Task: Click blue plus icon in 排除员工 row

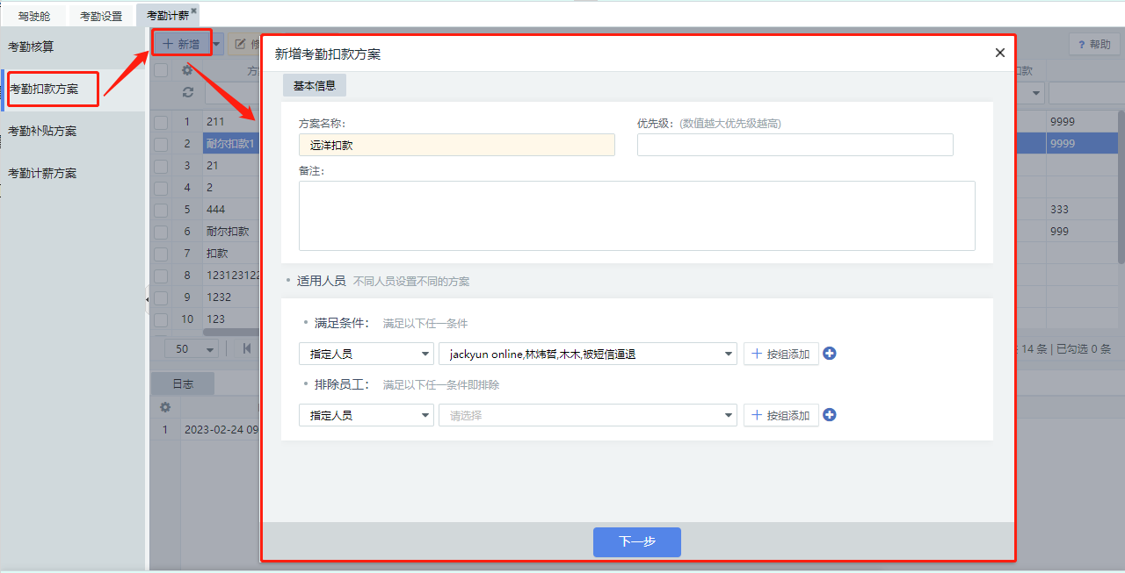Action: tap(829, 415)
